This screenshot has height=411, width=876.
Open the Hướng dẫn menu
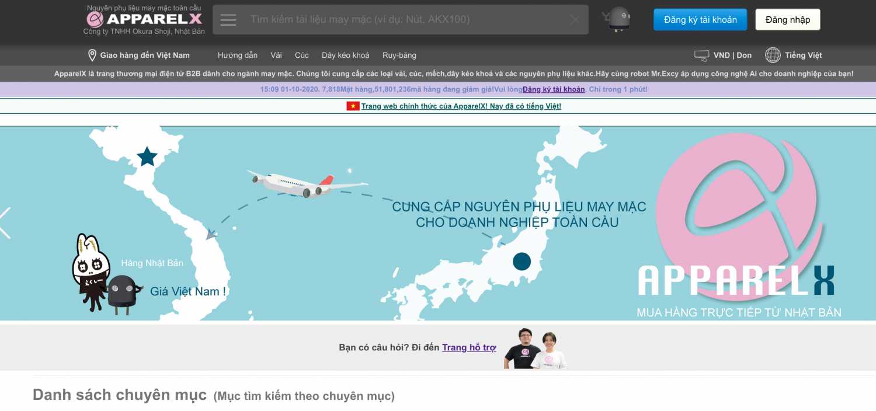tap(238, 55)
